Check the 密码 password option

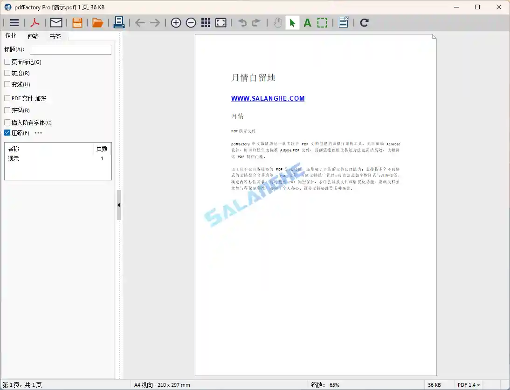pos(7,110)
